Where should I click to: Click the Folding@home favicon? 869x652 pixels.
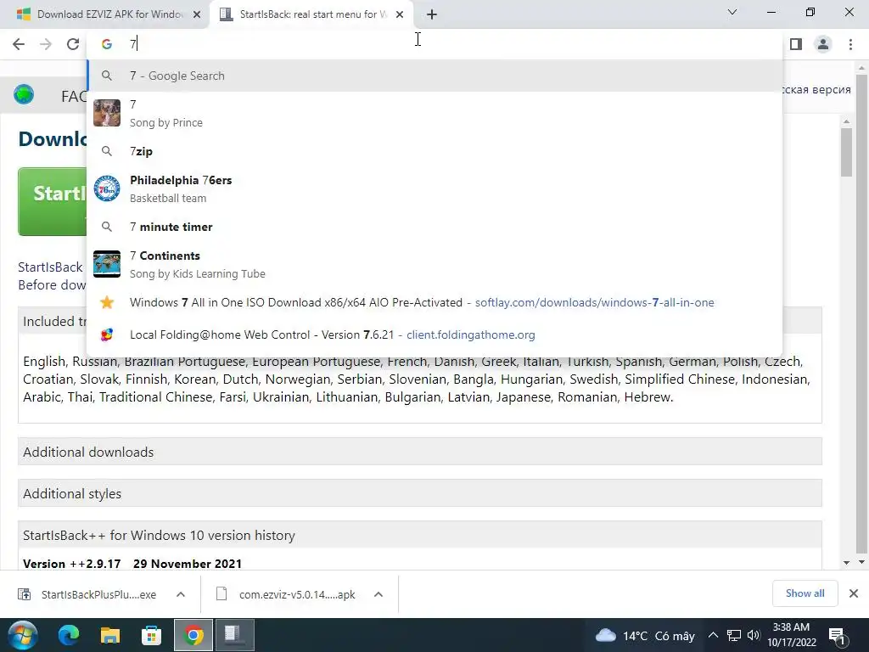(x=107, y=334)
